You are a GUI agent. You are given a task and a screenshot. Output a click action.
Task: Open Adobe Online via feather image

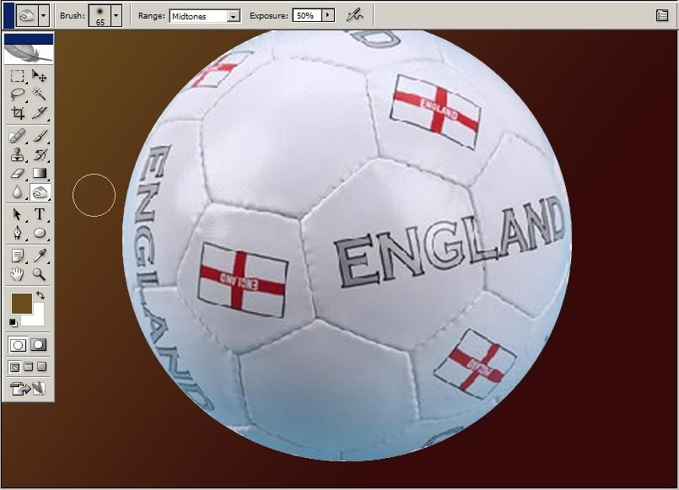[x=29, y=54]
